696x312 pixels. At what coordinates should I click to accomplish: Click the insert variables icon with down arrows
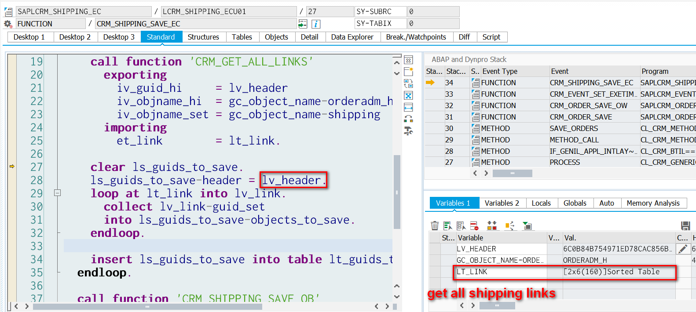pyautogui.click(x=492, y=225)
